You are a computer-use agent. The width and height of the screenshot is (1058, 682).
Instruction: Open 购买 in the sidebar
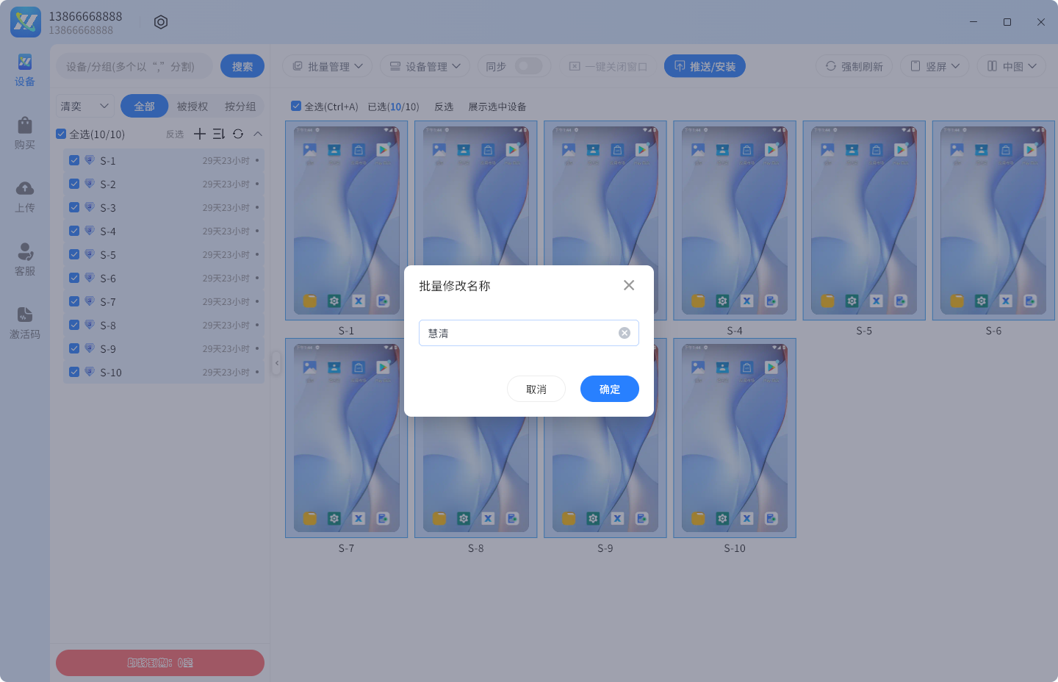tap(25, 133)
